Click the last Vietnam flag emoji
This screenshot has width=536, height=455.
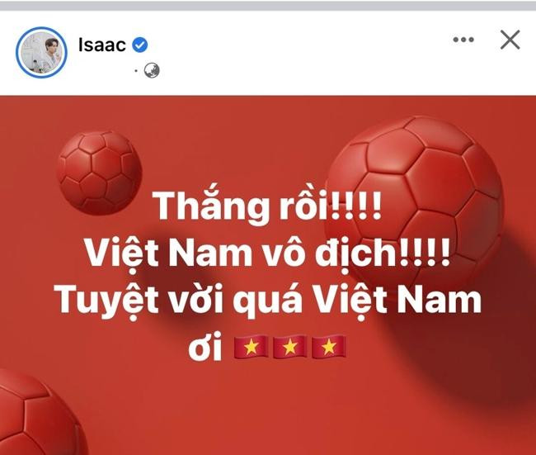tap(329, 347)
